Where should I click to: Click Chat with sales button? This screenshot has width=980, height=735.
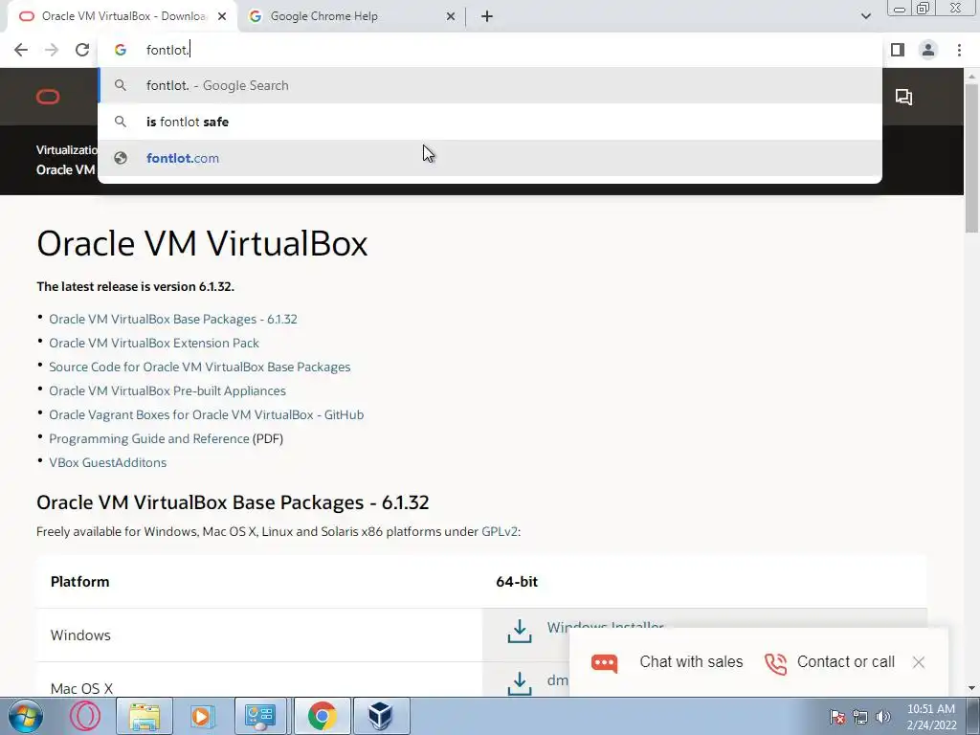click(691, 662)
